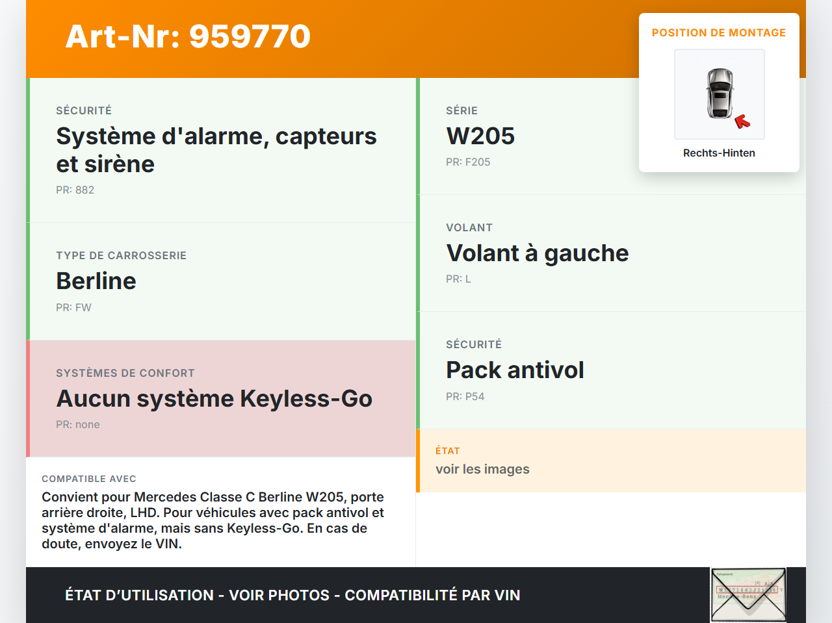Click the PR: 882 code

(75, 190)
